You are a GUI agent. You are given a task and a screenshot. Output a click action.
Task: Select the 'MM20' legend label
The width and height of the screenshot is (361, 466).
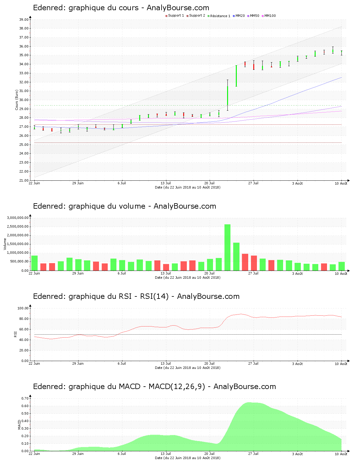(240, 16)
